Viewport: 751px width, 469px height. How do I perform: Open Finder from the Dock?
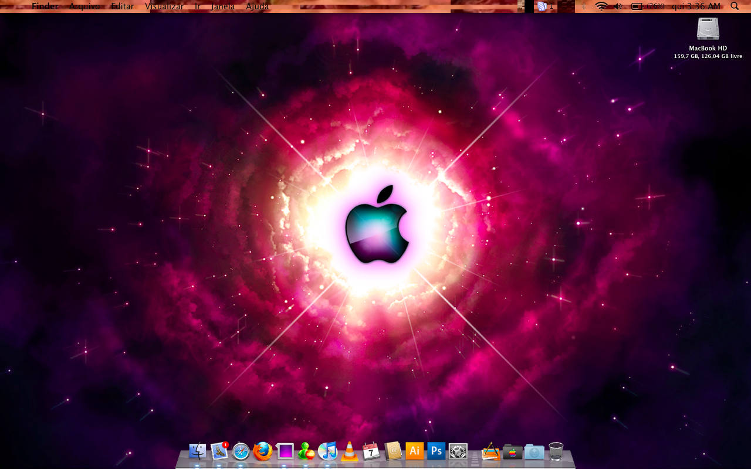click(x=197, y=451)
